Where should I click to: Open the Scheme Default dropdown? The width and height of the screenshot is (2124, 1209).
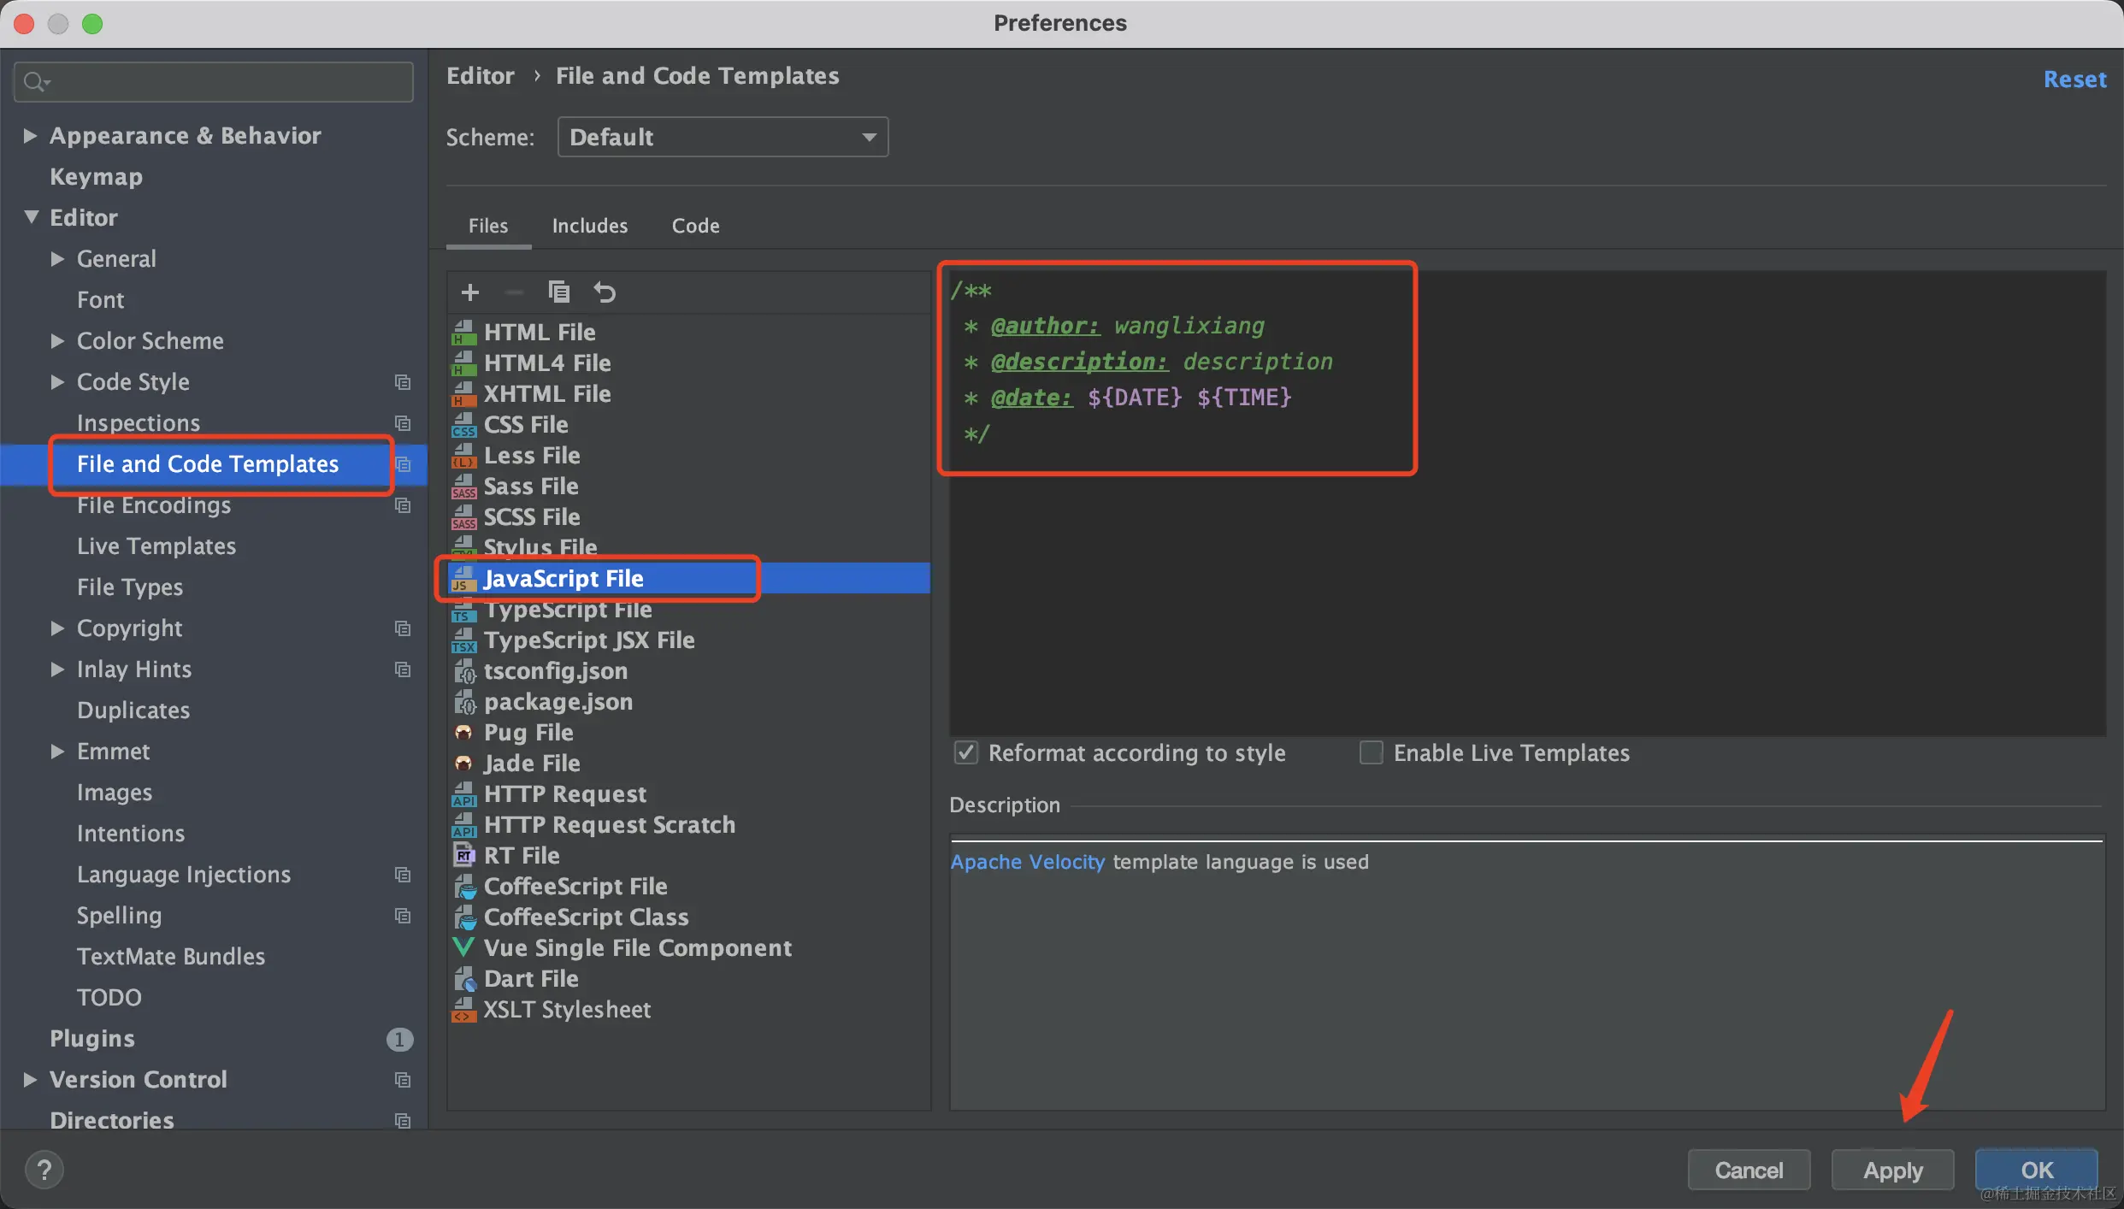(x=723, y=137)
